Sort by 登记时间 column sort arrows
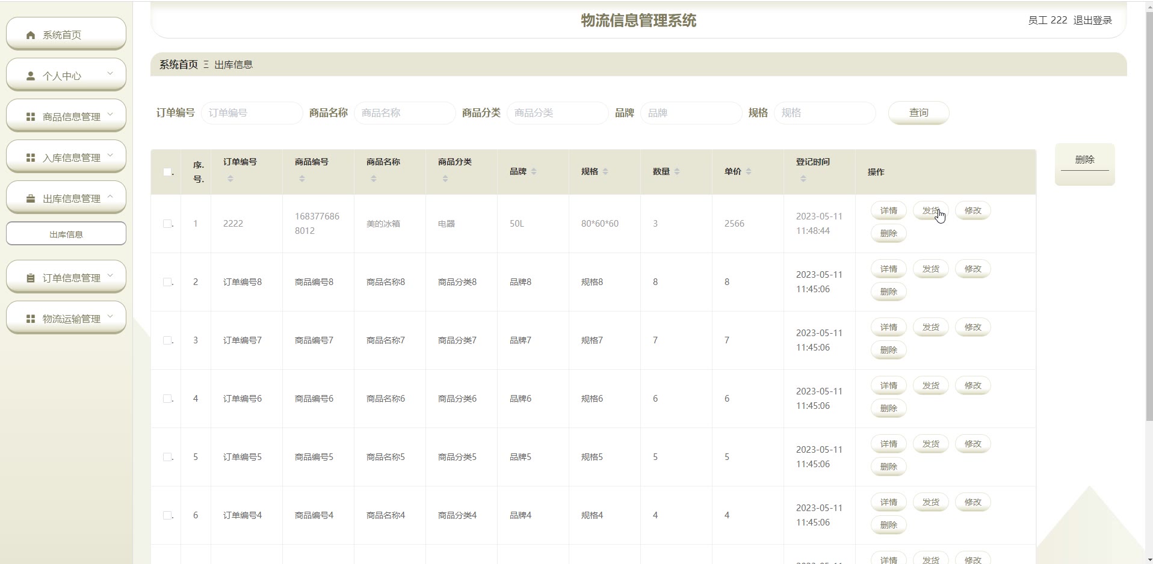Viewport: 1153px width, 564px height. (x=803, y=179)
